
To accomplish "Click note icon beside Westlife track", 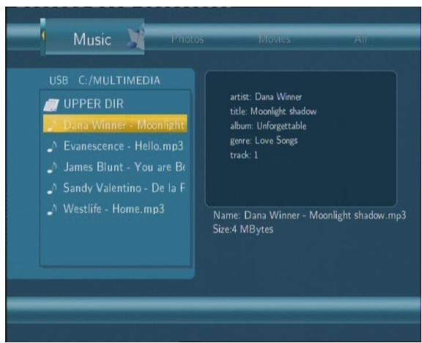I will 52,210.
